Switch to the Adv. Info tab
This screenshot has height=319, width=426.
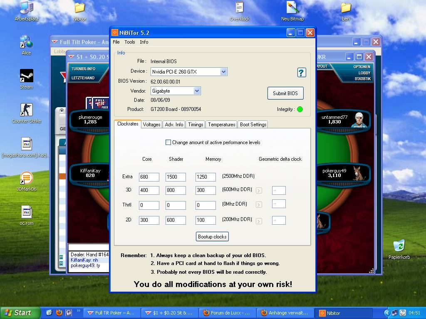tap(174, 125)
